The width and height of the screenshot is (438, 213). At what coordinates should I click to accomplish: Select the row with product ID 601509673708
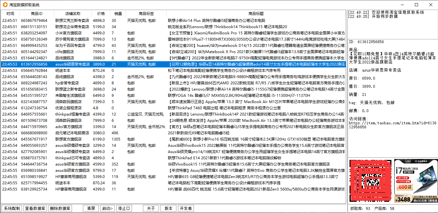click(173, 120)
